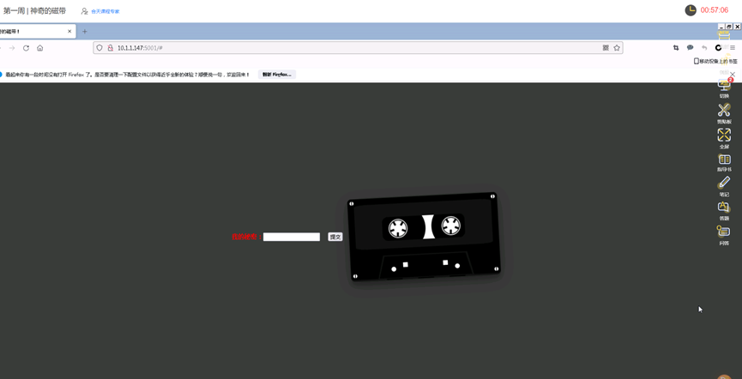Focus the 我的秘密 text input field
Viewport: 742px width, 379px height.
(292, 237)
